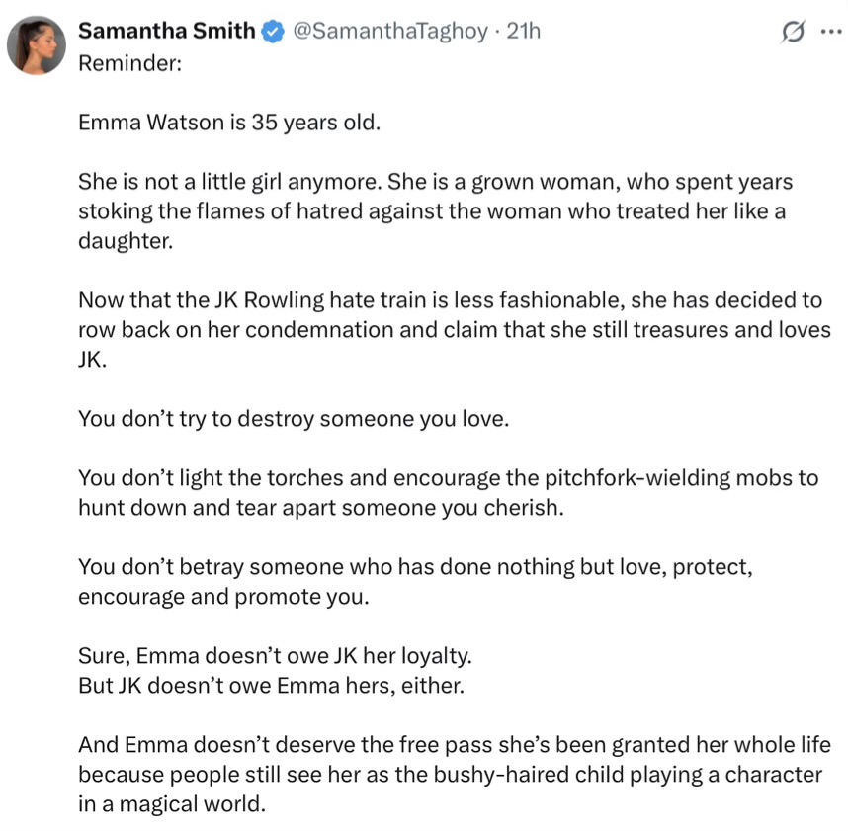This screenshot has height=831, width=848.
Task: Click the standalone "JK." line
Action: coord(93,360)
